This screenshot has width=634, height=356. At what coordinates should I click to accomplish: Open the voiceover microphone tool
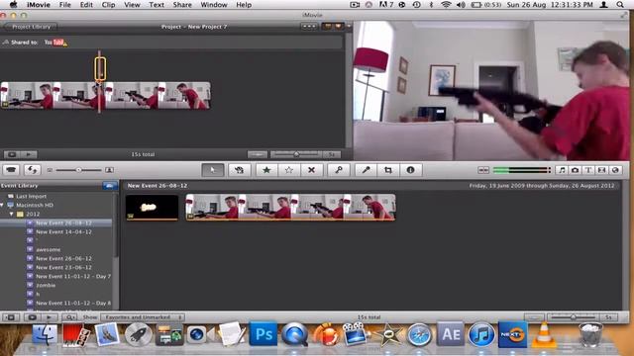[366, 170]
